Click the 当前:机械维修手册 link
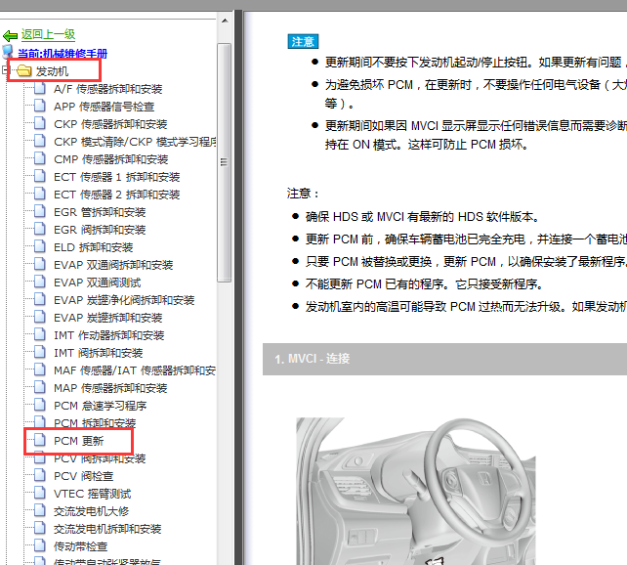This screenshot has width=627, height=565. pos(63,53)
